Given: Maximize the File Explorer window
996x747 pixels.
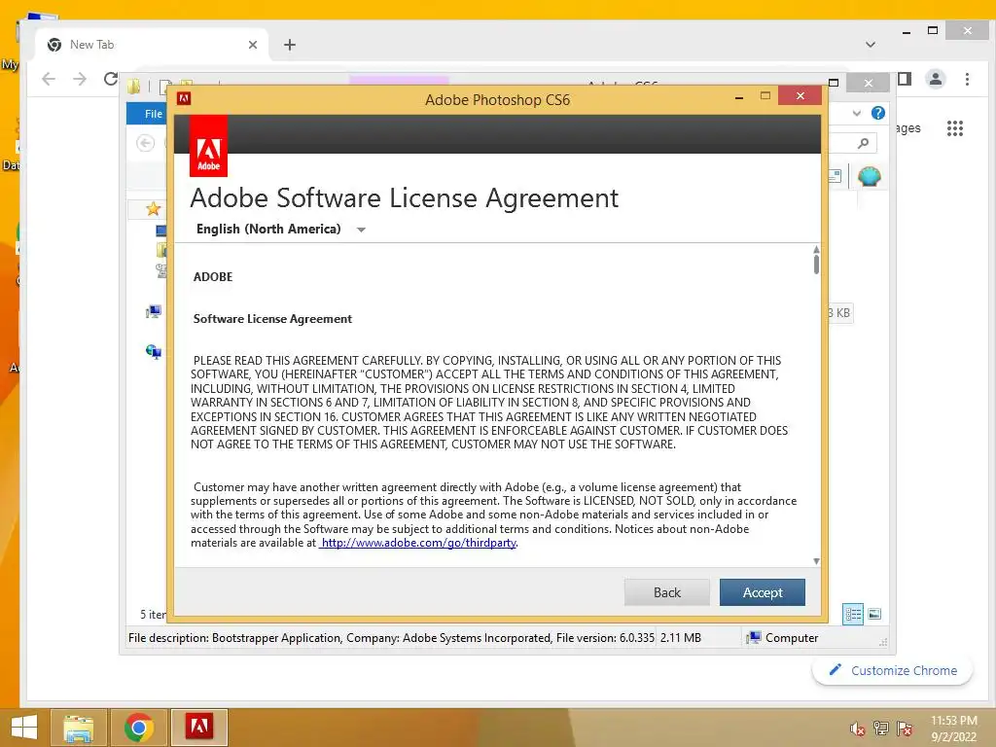Looking at the screenshot, I should click(x=834, y=83).
